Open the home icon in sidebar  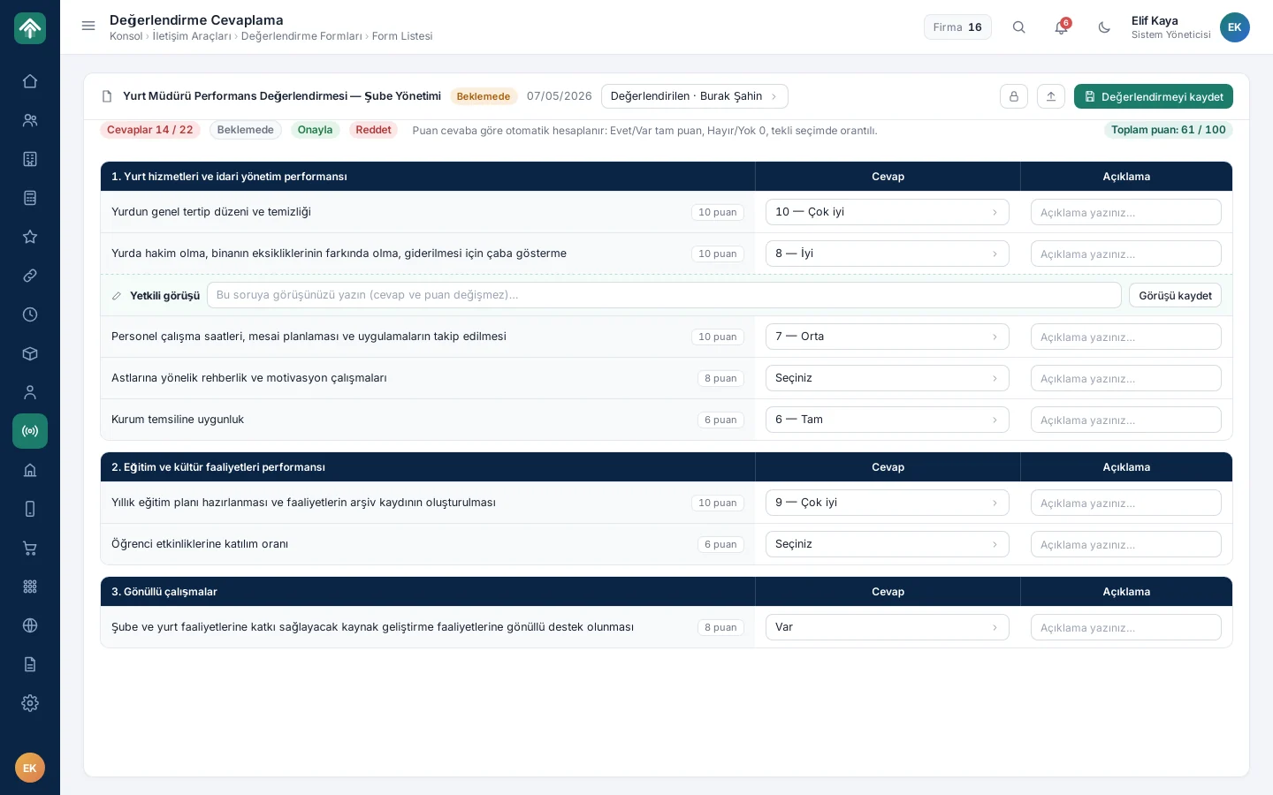[x=30, y=81]
